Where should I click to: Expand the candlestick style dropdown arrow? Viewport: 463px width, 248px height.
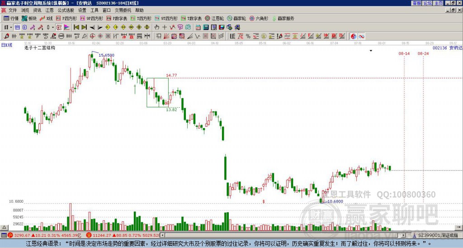pyautogui.click(x=53, y=28)
